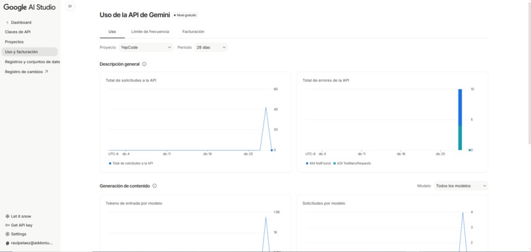This screenshot has height=252, width=531.
Task: Select Uso y facturación in sidebar
Action: tap(30, 52)
